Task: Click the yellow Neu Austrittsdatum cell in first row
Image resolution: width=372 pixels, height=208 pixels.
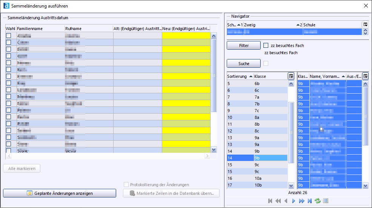Action: pyautogui.click(x=186, y=35)
